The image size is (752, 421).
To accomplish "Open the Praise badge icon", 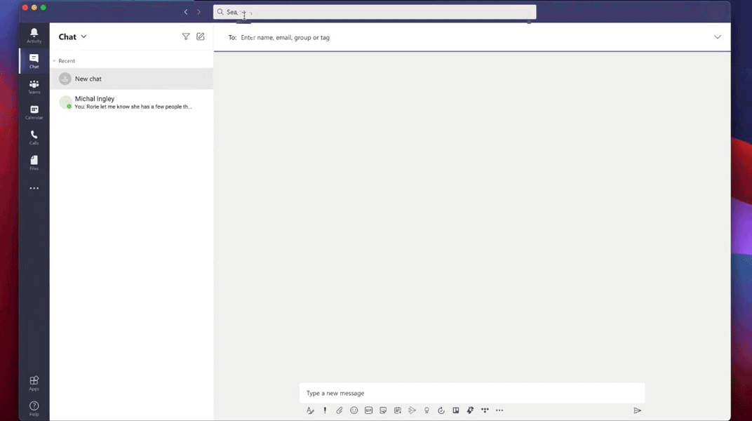I will click(427, 410).
